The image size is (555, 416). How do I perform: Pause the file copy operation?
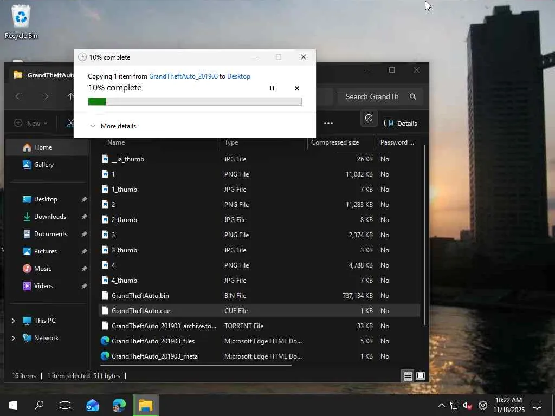(x=272, y=88)
